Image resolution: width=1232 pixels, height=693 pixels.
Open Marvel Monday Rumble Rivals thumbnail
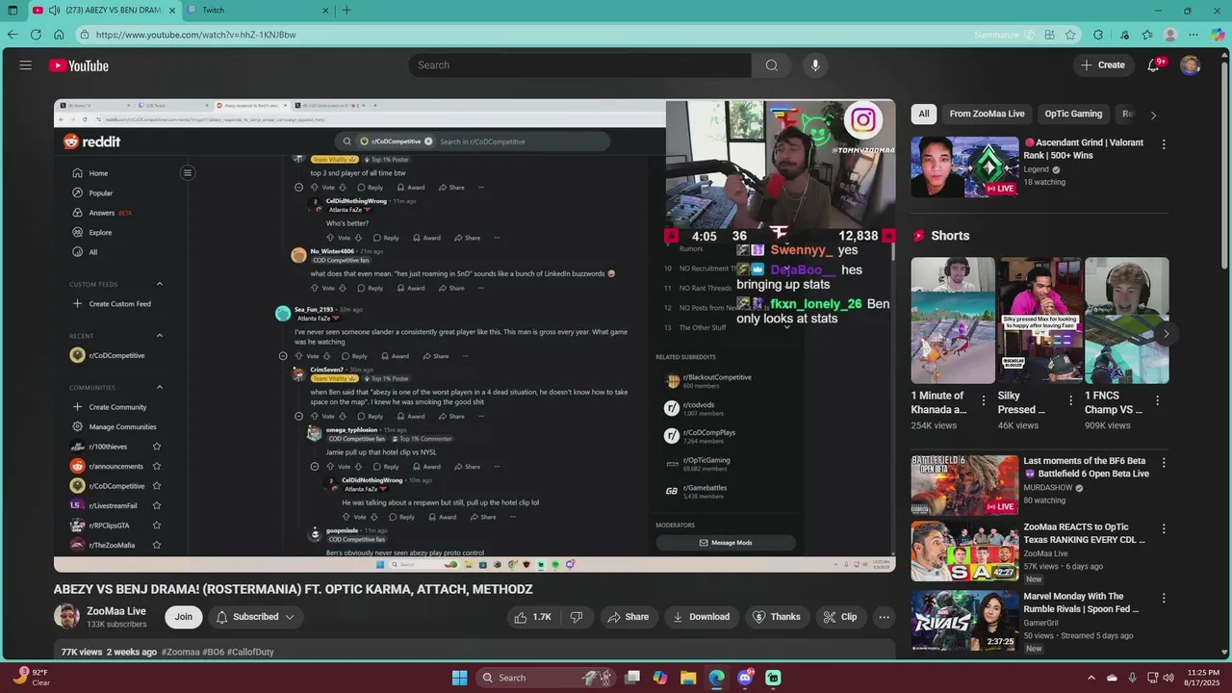coord(964,620)
